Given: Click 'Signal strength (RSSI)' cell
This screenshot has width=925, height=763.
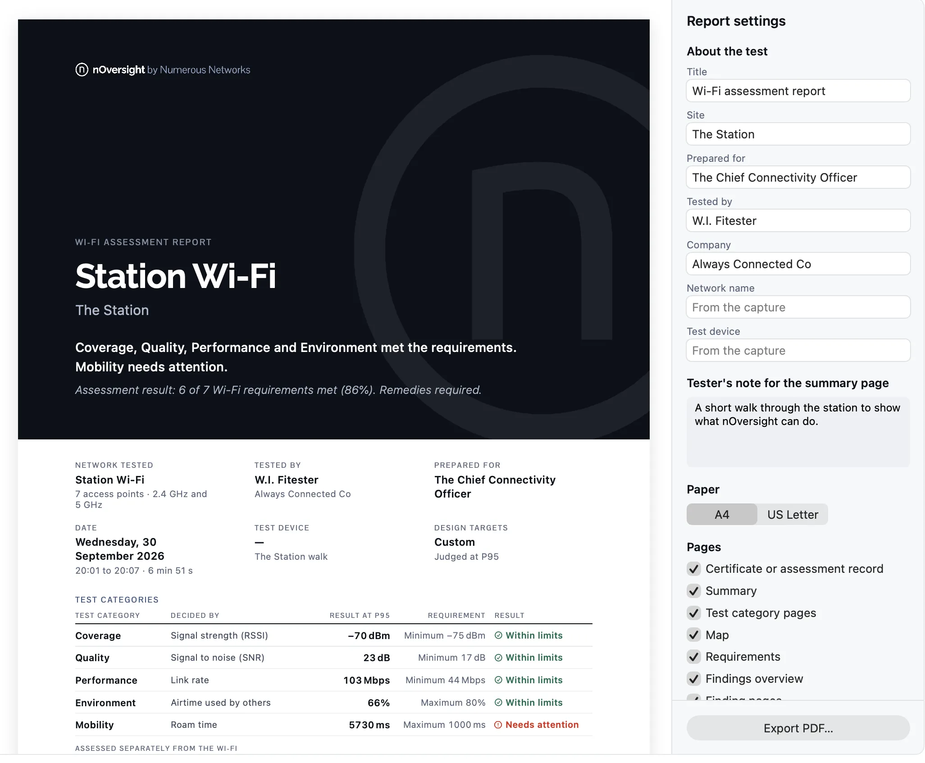Looking at the screenshot, I should 219,635.
